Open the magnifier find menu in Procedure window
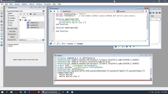 [58, 44]
